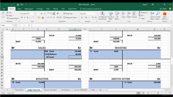Click the Accounting dollar format icon
The image size is (173, 97).
(x=82, y=18)
